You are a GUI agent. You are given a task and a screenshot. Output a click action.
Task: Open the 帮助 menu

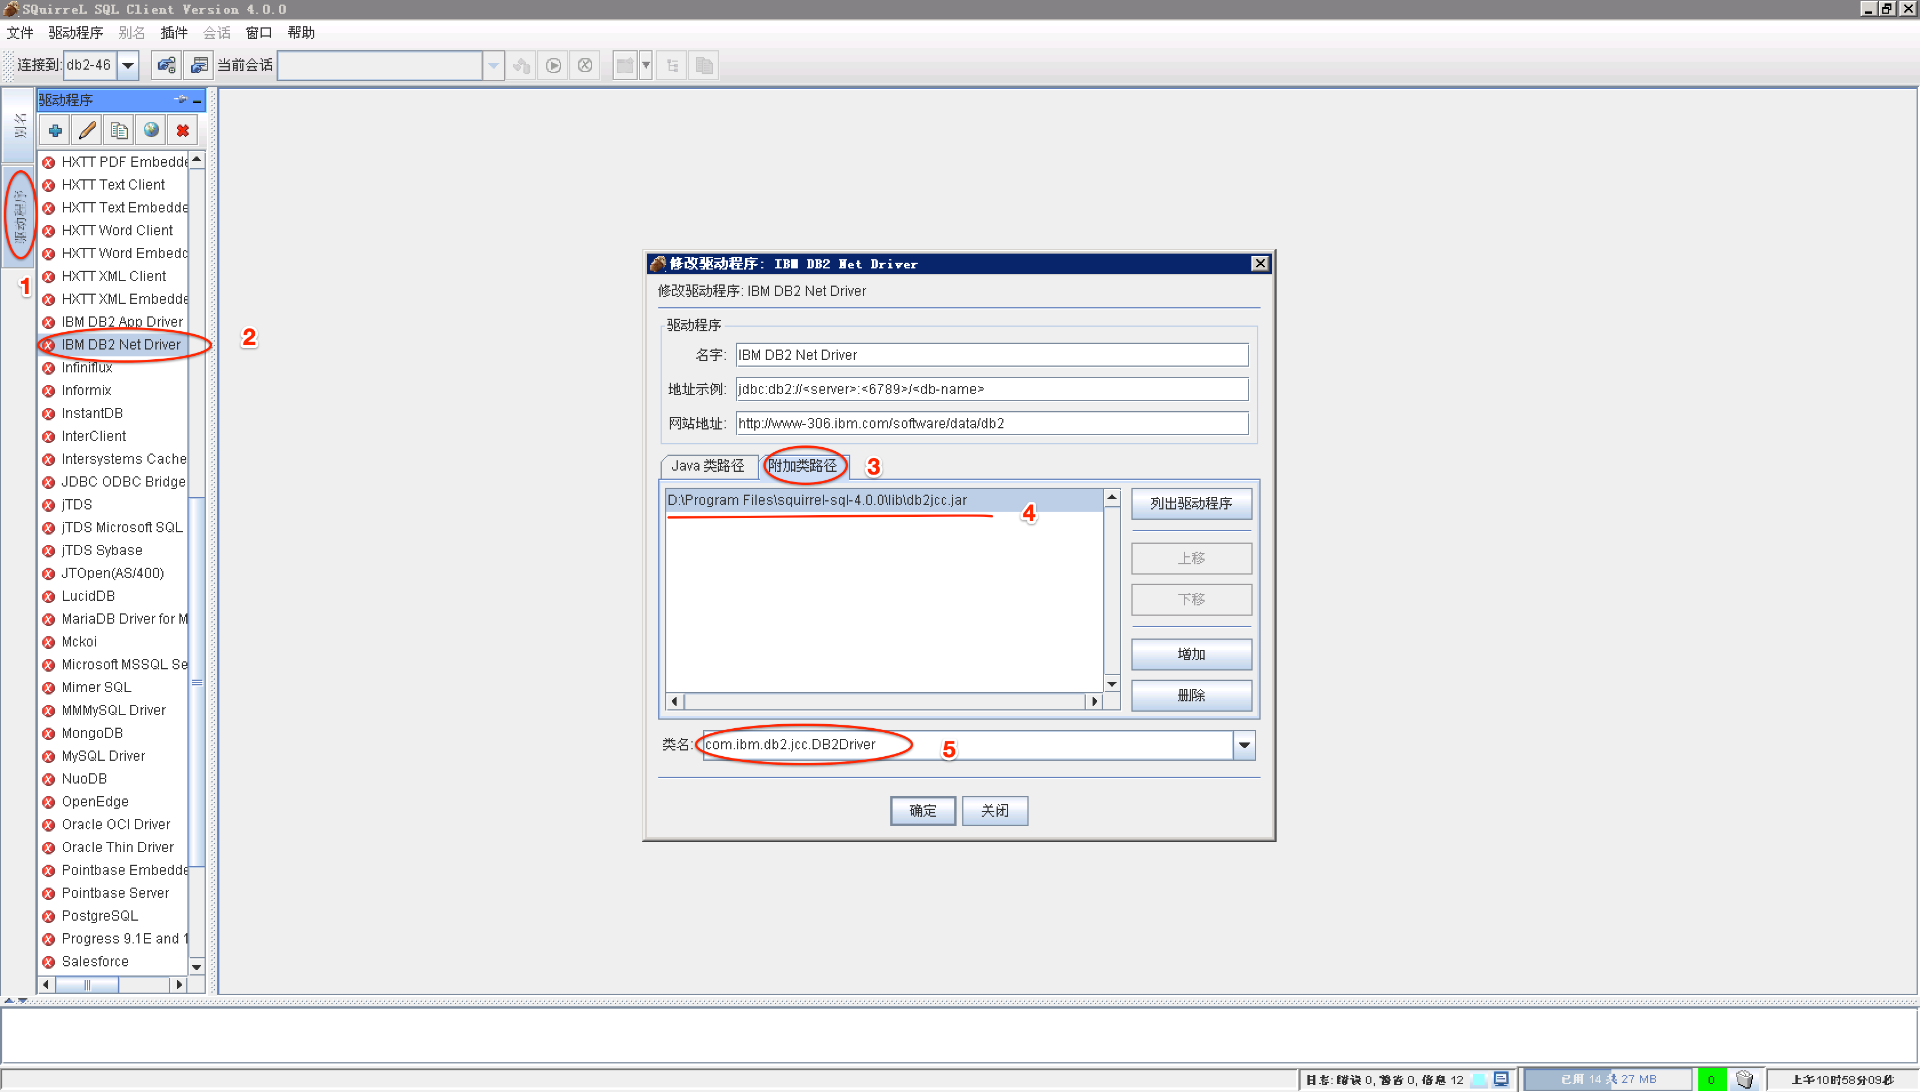tap(301, 32)
